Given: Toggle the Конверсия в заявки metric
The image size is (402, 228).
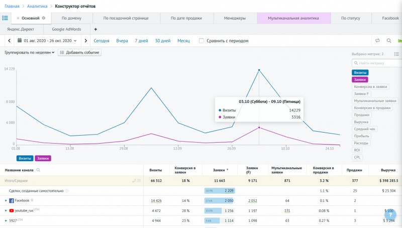Looking at the screenshot, I should click(x=370, y=87).
